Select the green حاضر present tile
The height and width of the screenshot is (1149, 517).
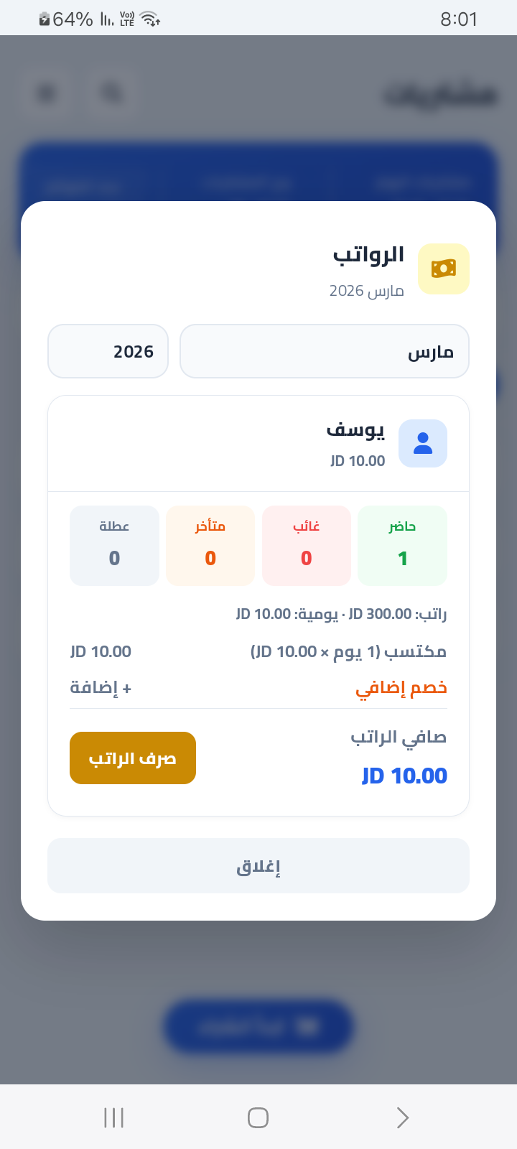click(402, 546)
